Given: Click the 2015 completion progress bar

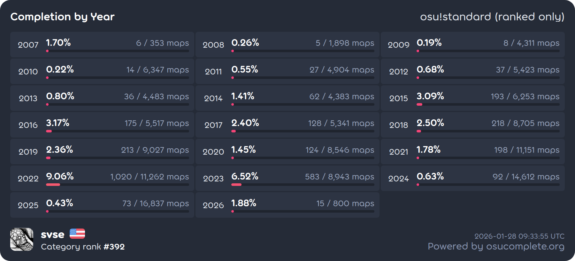Looking at the screenshot, I should [x=488, y=104].
